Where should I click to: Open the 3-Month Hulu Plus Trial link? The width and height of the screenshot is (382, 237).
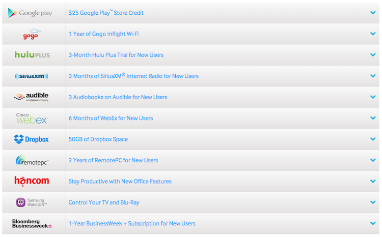tap(116, 55)
